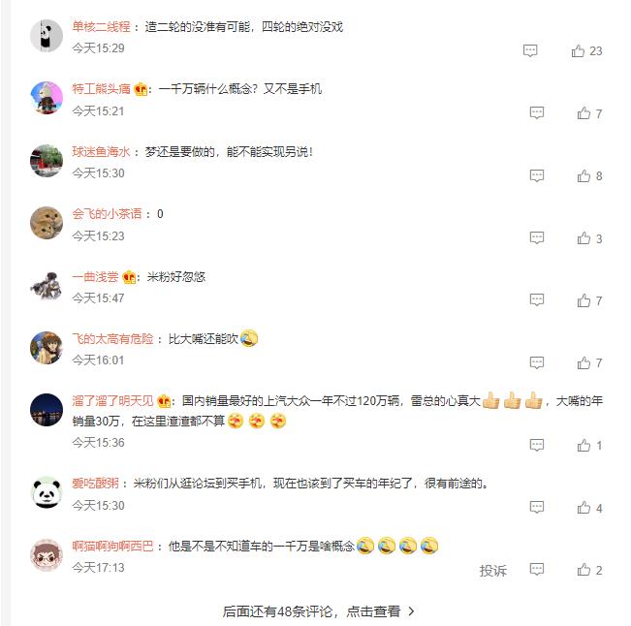The image size is (631, 626).
Task: Open 球迷鱼海水's profile avatar
Action: 47,161
